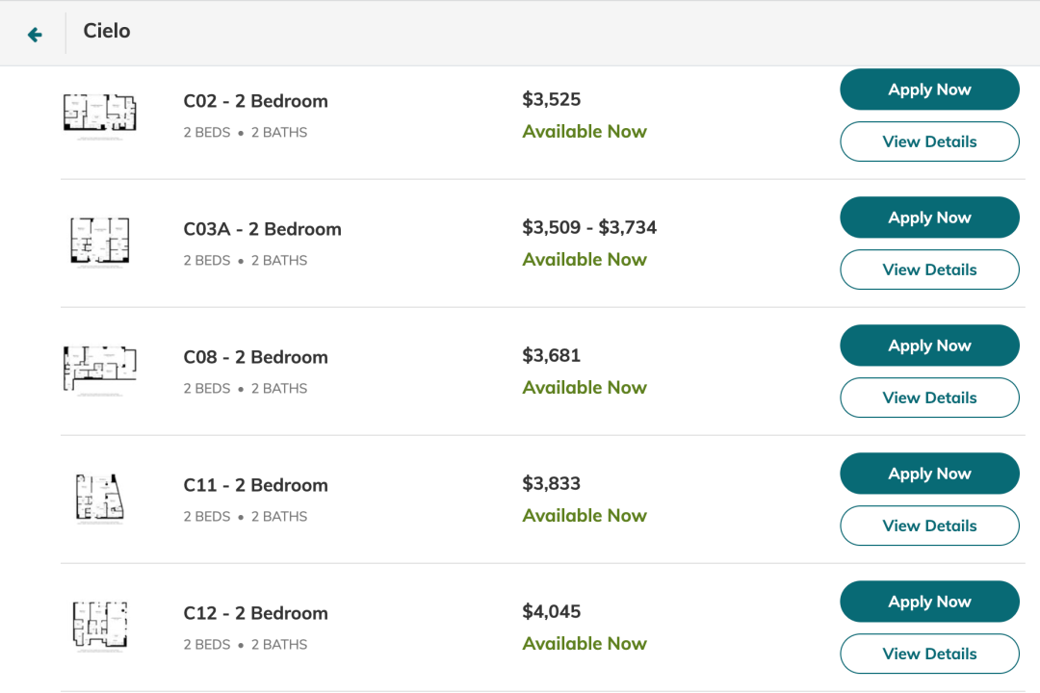Open the C03A floor plan thumbnail

[99, 242]
